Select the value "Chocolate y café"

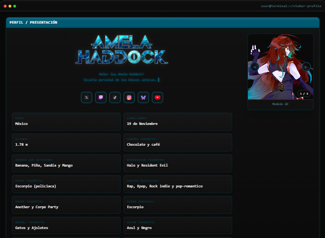(143, 144)
